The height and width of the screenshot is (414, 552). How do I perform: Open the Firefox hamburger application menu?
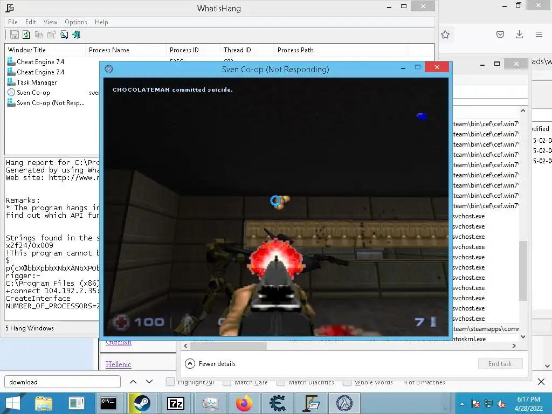click(x=539, y=34)
